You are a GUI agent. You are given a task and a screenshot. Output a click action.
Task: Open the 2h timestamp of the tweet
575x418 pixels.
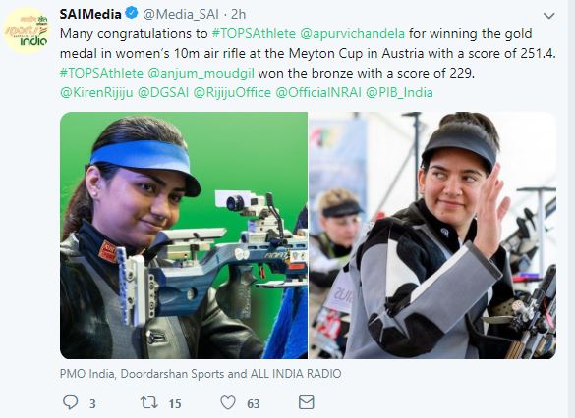coord(238,14)
